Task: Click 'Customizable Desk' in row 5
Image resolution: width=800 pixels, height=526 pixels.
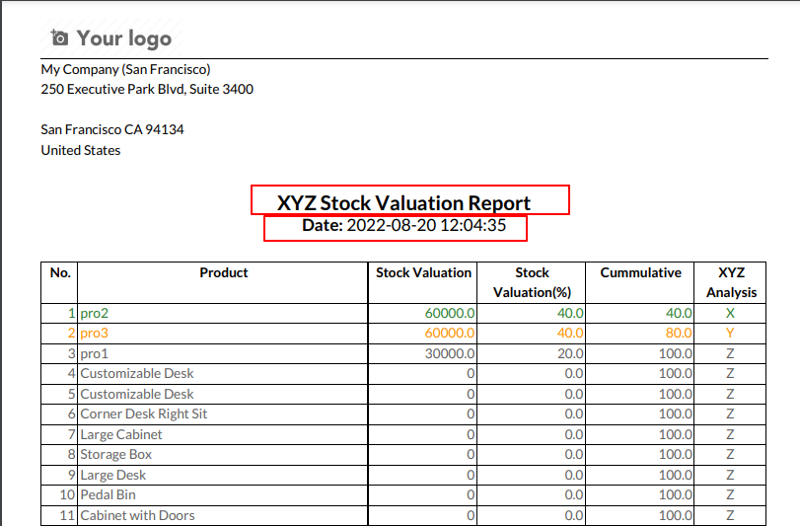Action: [x=137, y=394]
